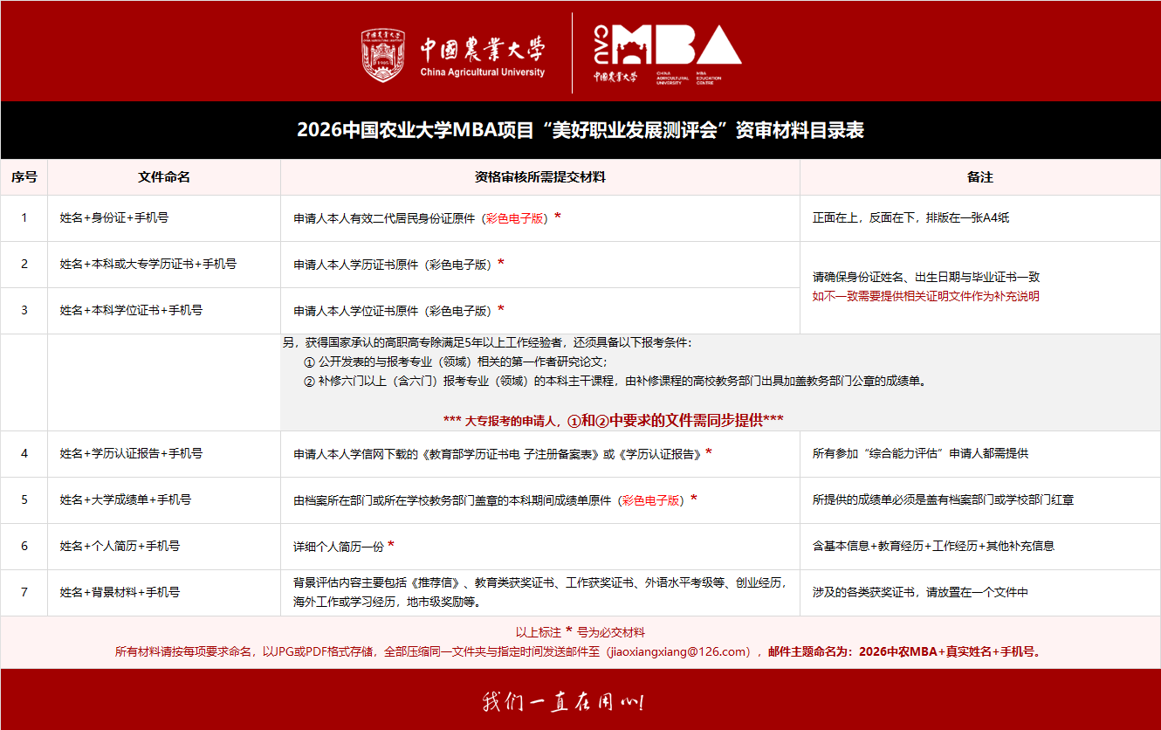
Task: Click the 序号 column header
Action: tap(24, 176)
